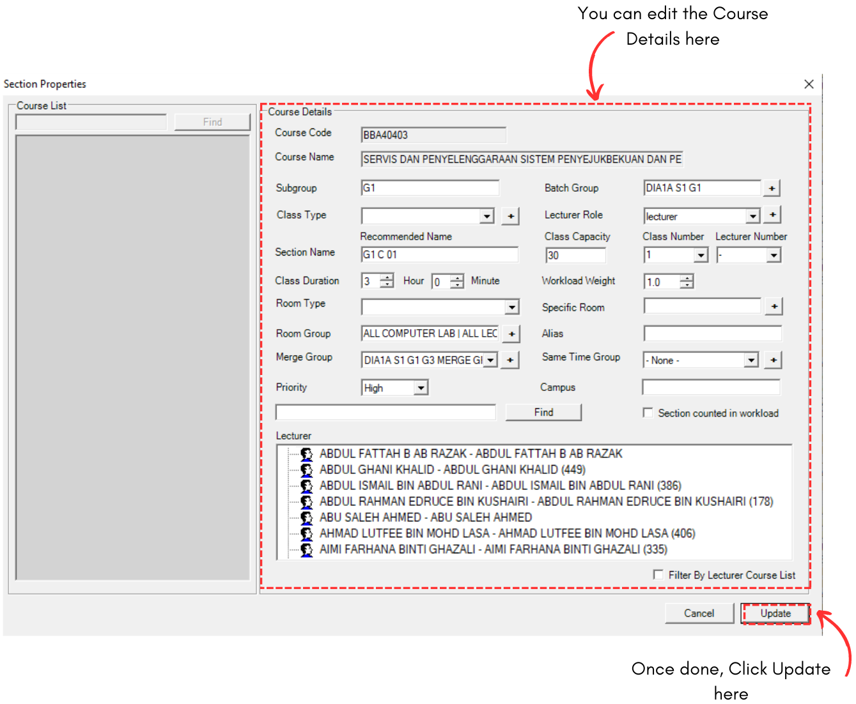
Task: Click the plus button next to Class Type
Action: pyautogui.click(x=510, y=217)
